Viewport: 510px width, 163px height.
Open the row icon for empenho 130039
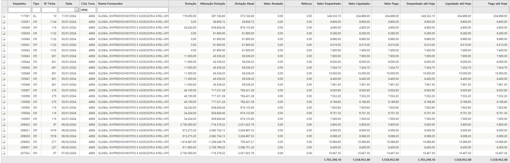(x=4, y=33)
